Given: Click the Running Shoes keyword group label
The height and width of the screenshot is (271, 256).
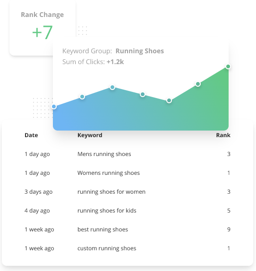Looking at the screenshot, I should point(140,51).
